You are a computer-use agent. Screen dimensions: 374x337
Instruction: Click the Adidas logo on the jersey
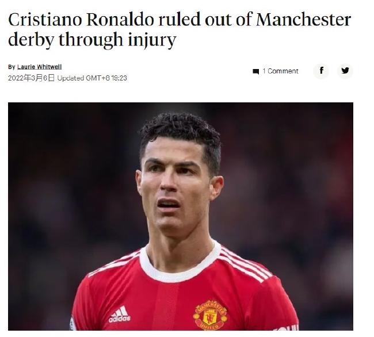(120, 315)
